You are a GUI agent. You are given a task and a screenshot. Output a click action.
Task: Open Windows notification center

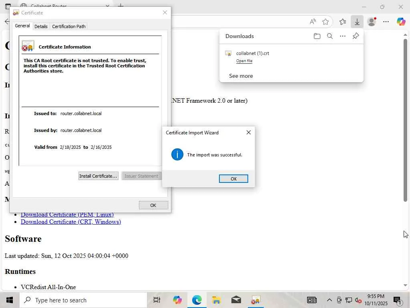click(x=398, y=300)
